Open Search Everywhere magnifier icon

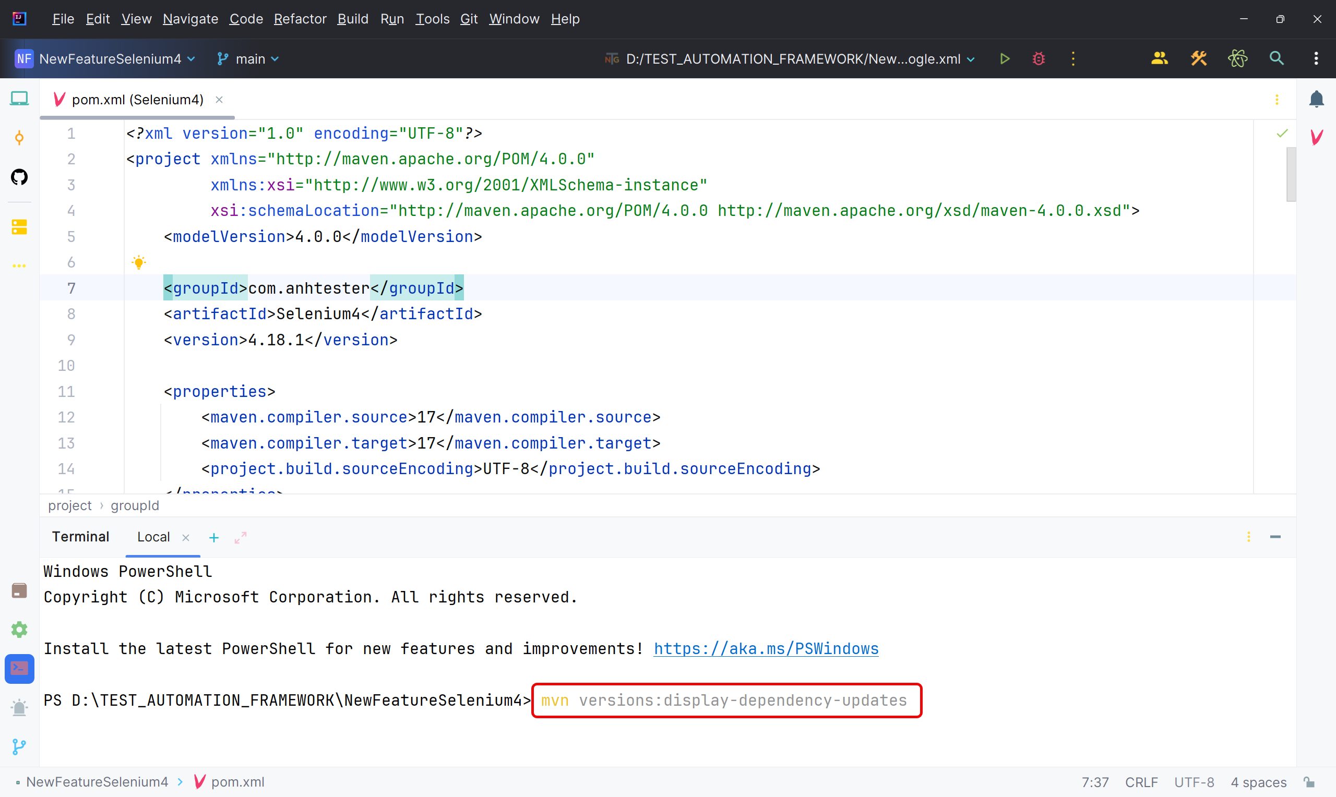coord(1277,58)
